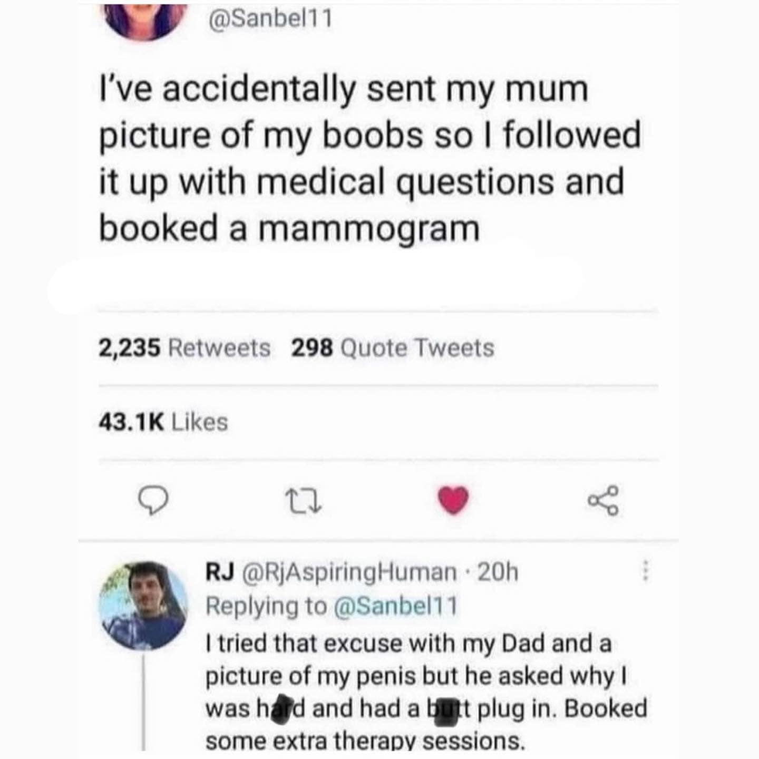
Task: Click the 20h timestamp on the reply
Action: 498,572
